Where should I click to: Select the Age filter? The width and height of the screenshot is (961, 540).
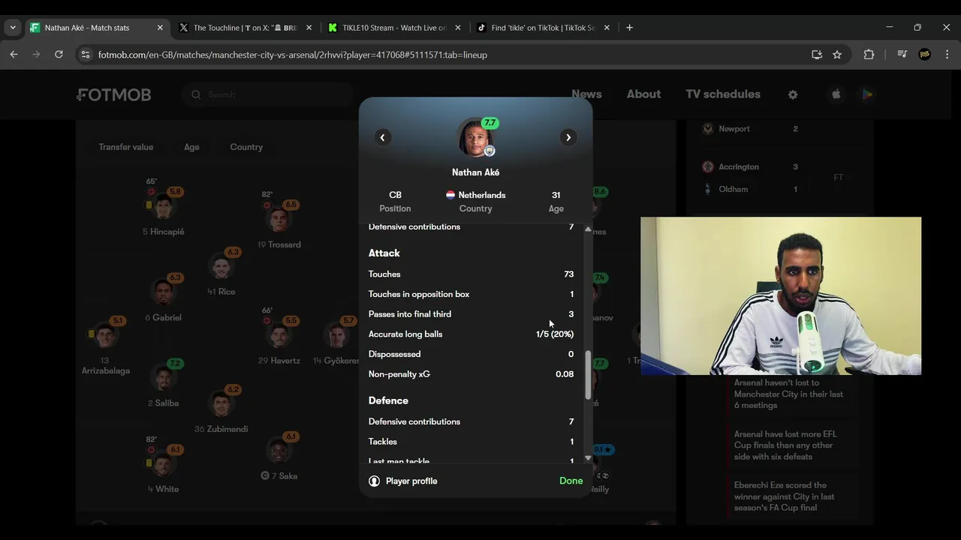[191, 147]
